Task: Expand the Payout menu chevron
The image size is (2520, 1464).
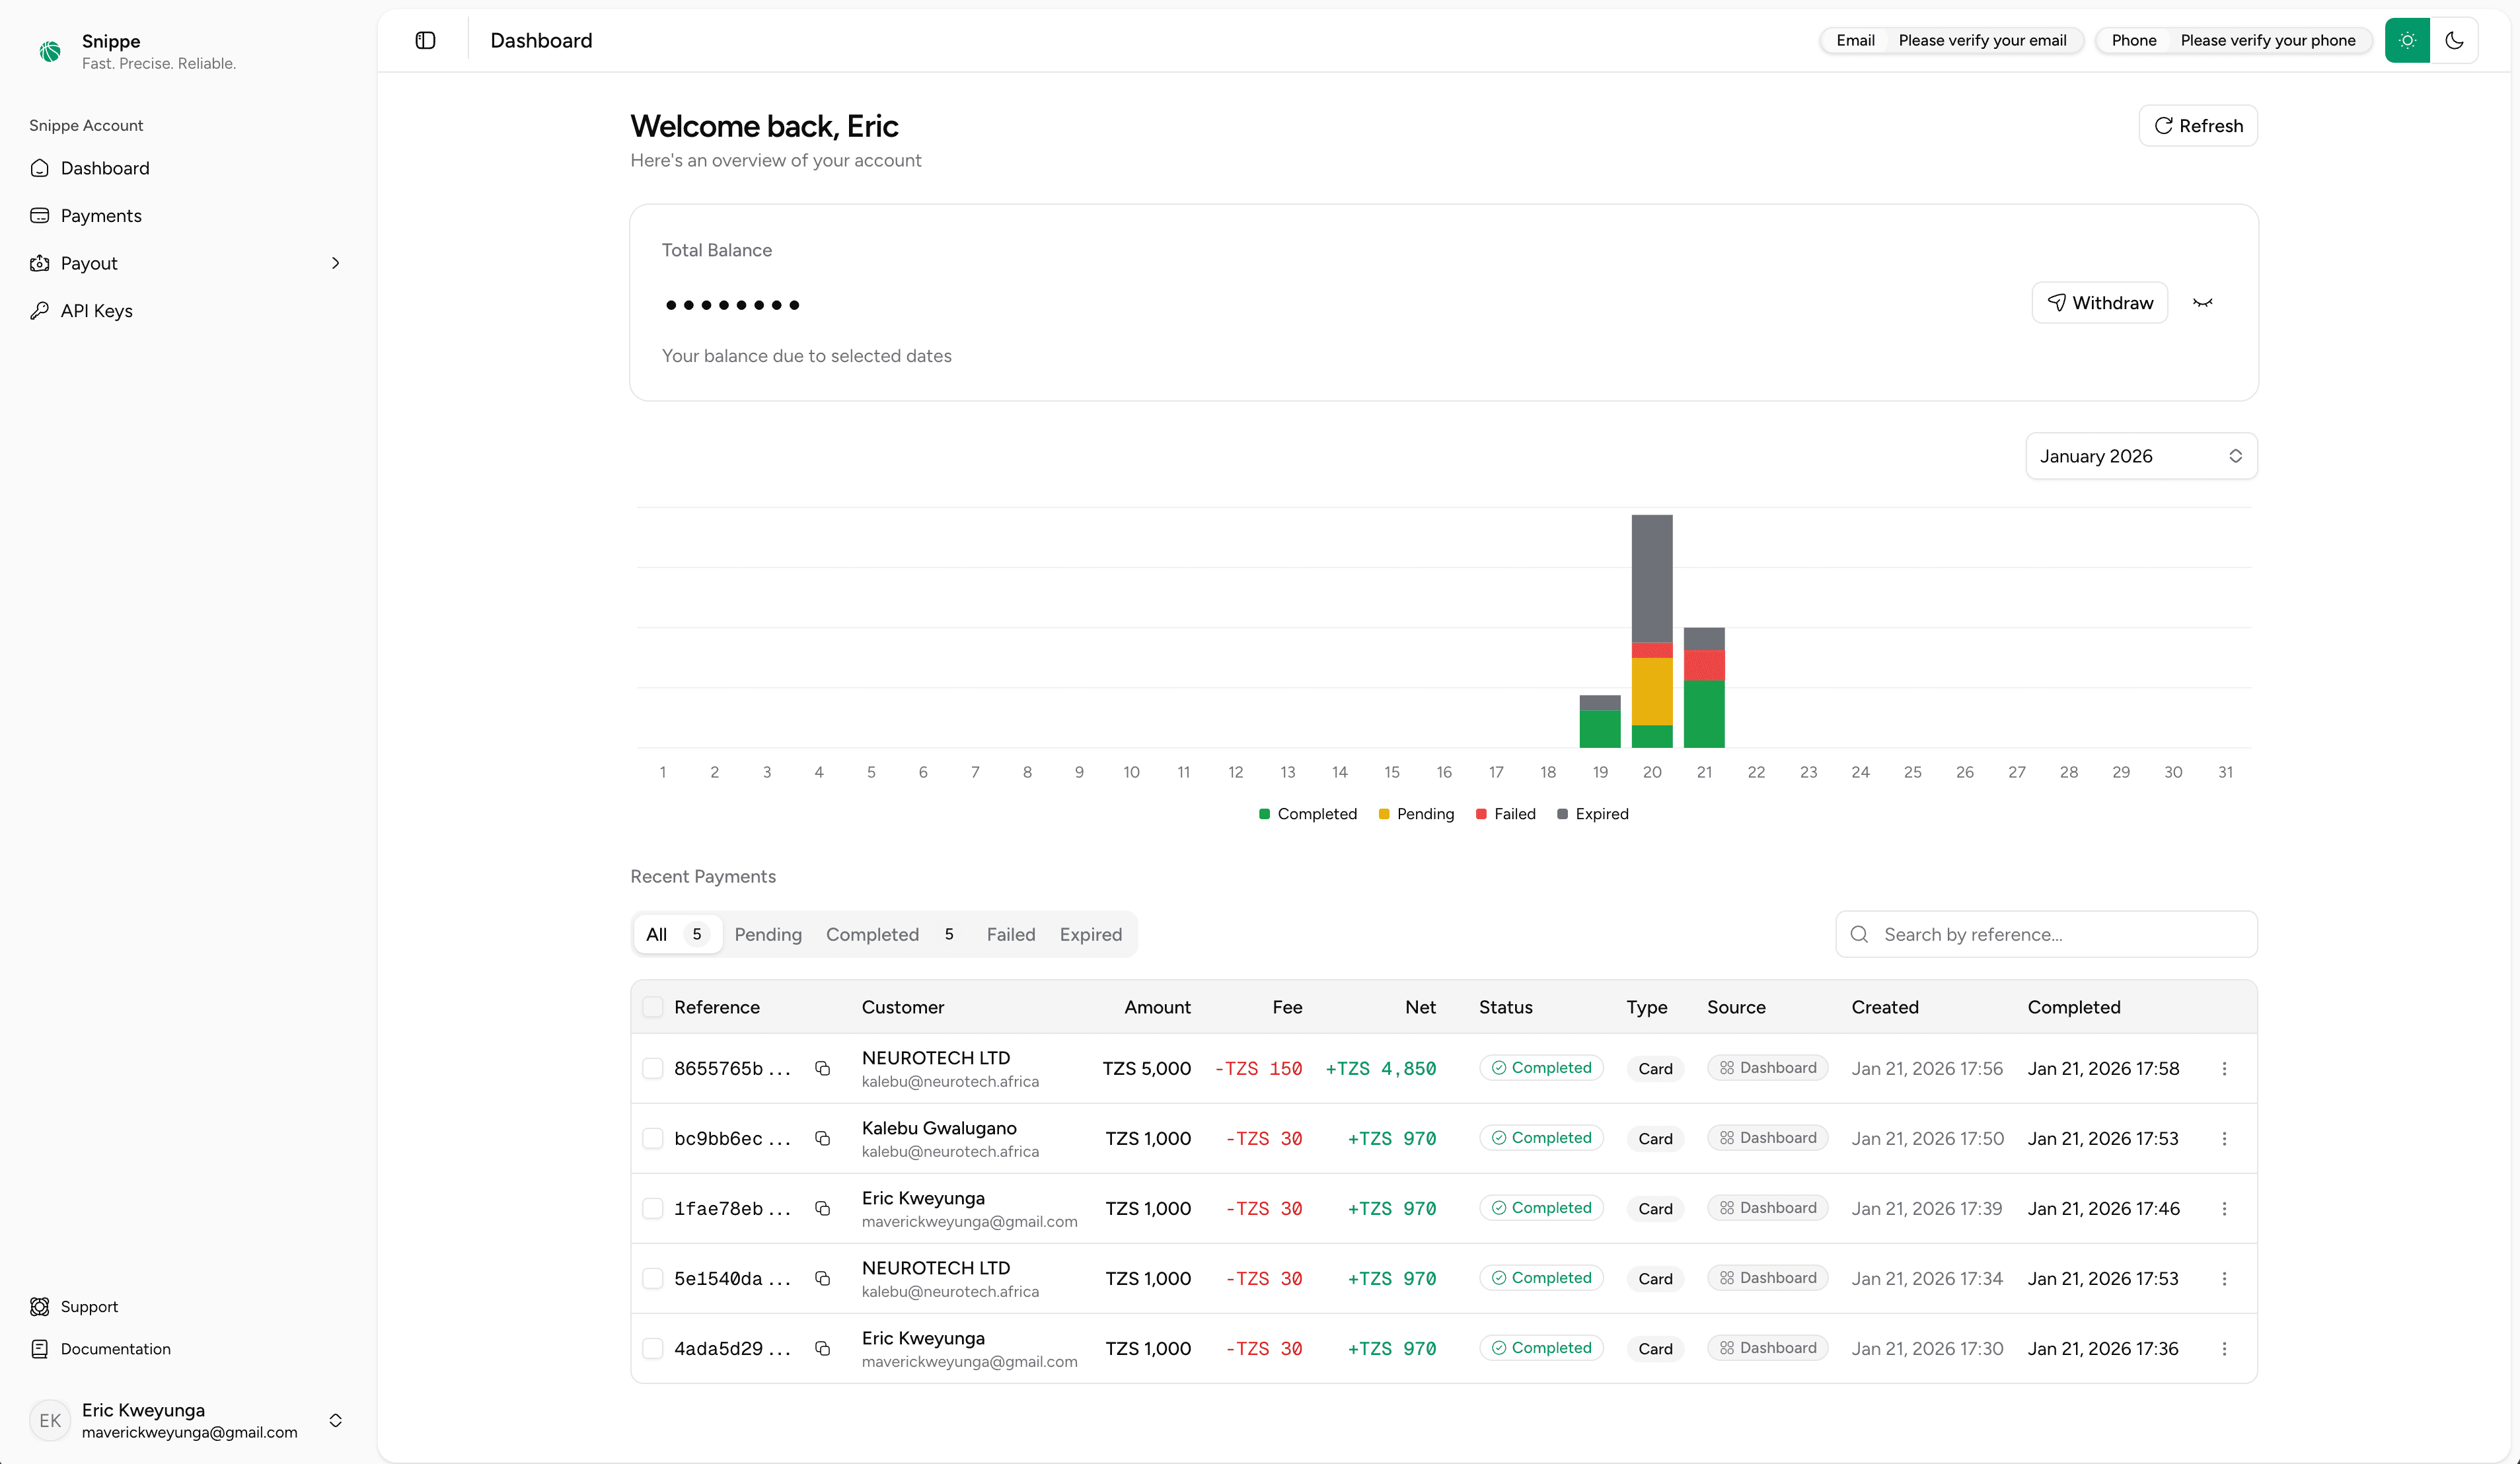Action: click(x=336, y=263)
